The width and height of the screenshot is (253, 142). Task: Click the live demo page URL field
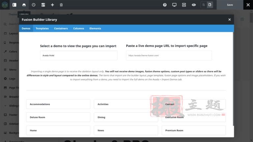pos(169,56)
